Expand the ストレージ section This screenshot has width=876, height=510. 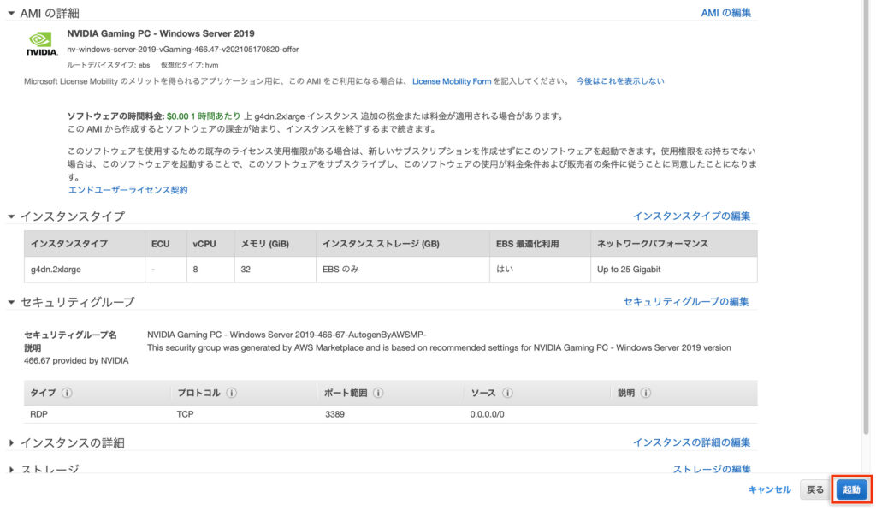coord(11,470)
